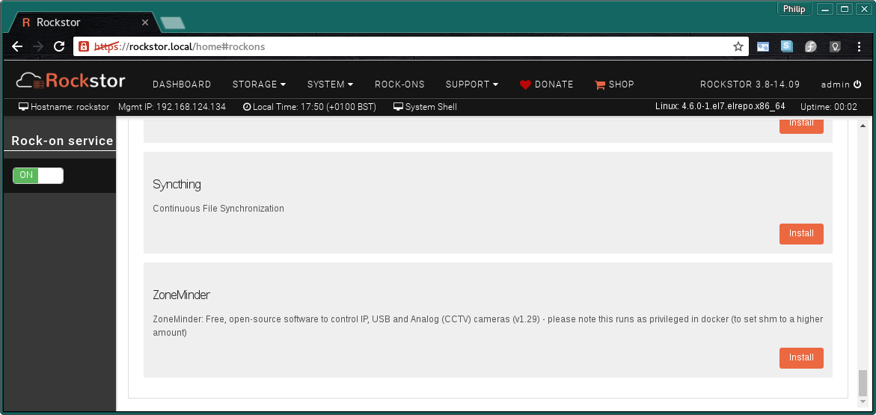This screenshot has height=415, width=876.
Task: Click the Fedora extension icon
Action: [x=811, y=47]
